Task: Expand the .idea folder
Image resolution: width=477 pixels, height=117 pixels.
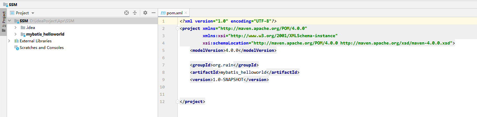Action: coord(16,27)
